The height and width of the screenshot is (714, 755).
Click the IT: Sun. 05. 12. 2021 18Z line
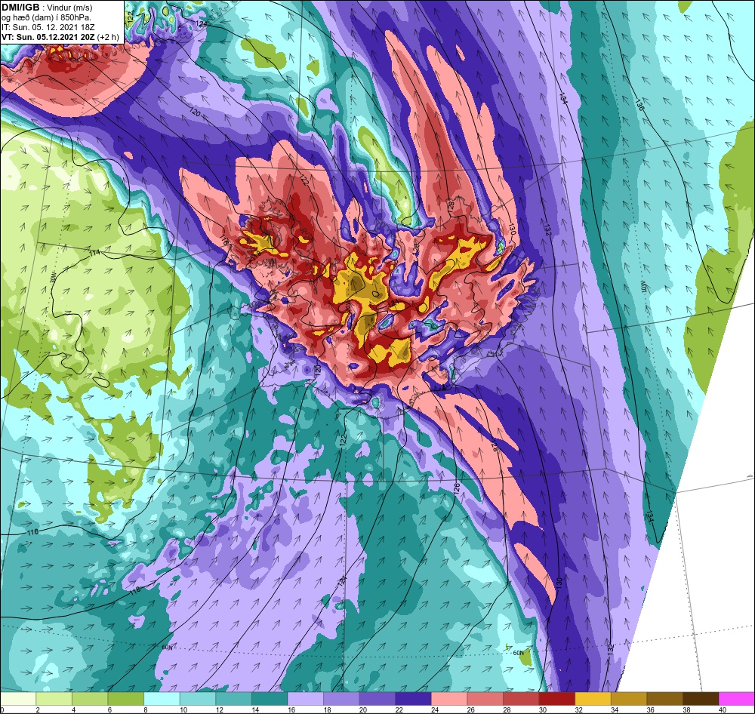[48, 27]
